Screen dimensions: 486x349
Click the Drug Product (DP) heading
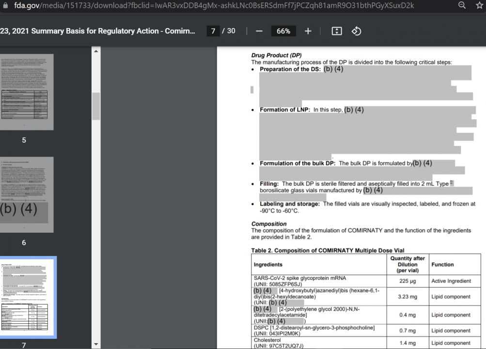pos(276,55)
